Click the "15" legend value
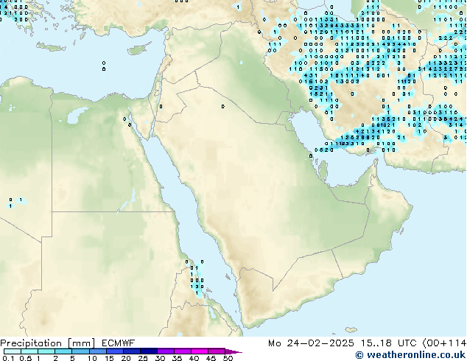 coord(109,358)
